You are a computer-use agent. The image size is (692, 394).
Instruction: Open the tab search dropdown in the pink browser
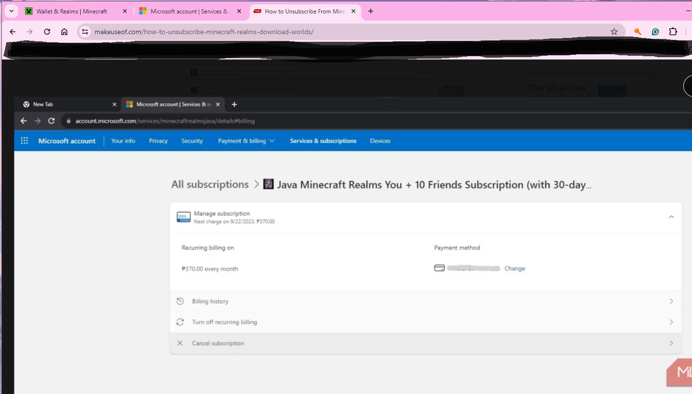11,11
